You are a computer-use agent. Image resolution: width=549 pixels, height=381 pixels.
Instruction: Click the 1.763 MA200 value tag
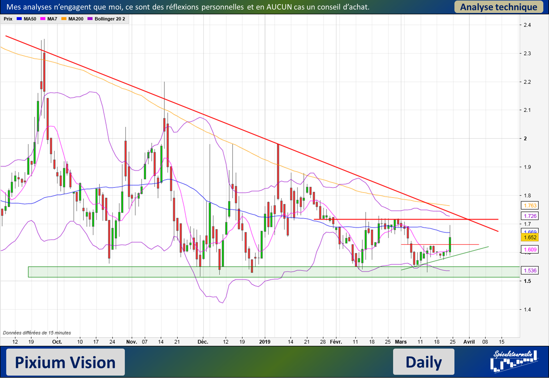tap(530, 206)
